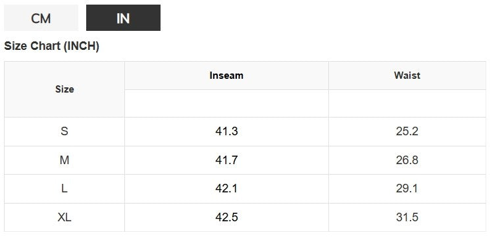Select the M size row label
The height and width of the screenshot is (239, 504).
[x=64, y=160]
